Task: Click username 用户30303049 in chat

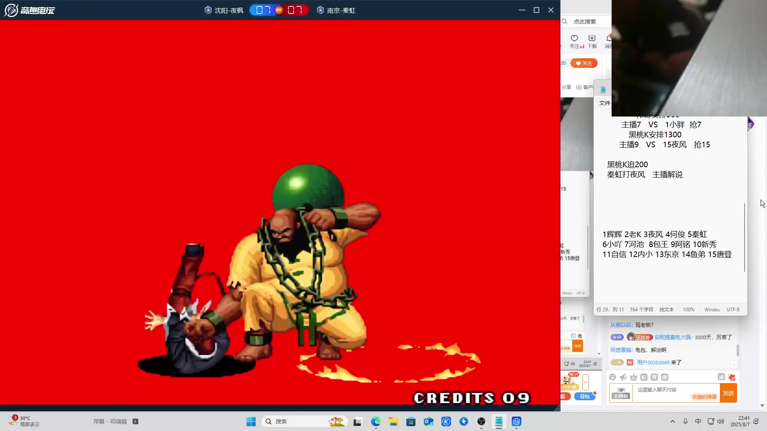Action: (653, 362)
